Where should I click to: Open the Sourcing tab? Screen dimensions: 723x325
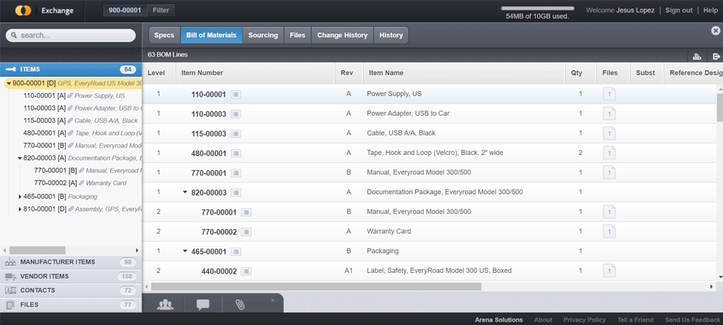coord(263,35)
